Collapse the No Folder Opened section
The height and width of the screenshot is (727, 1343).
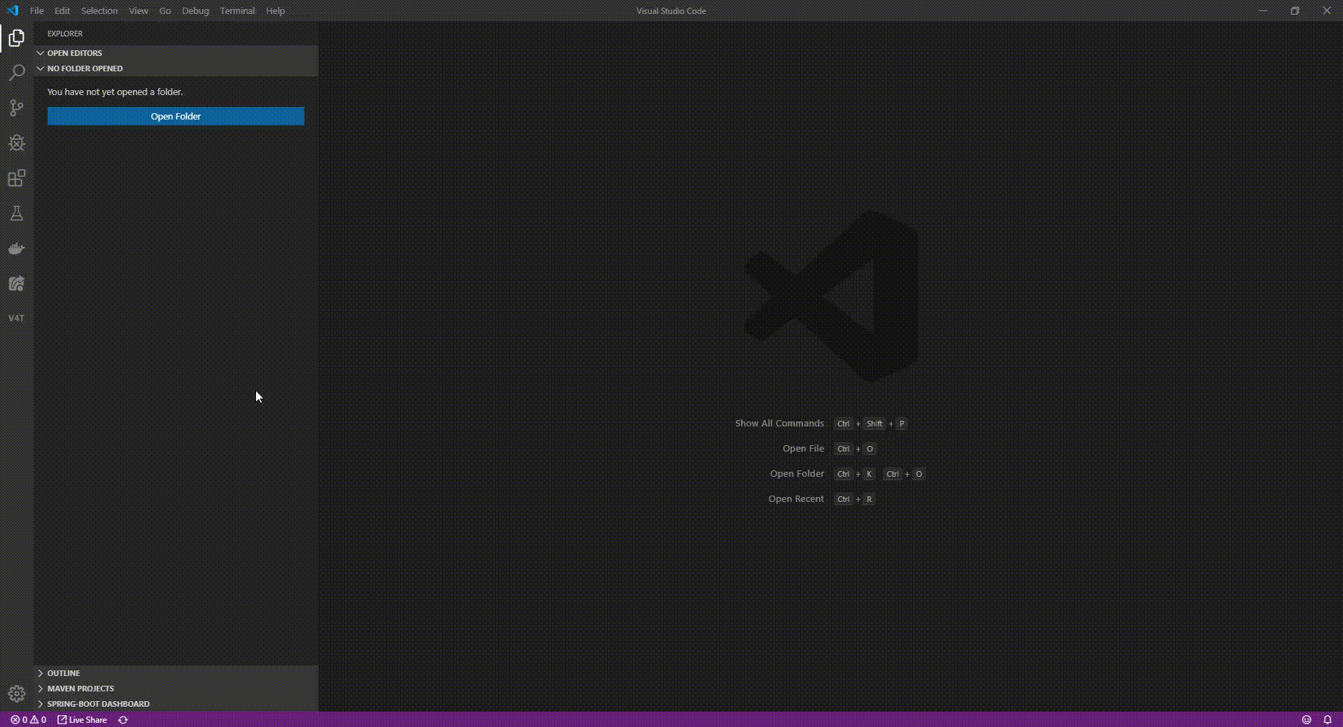click(x=176, y=69)
